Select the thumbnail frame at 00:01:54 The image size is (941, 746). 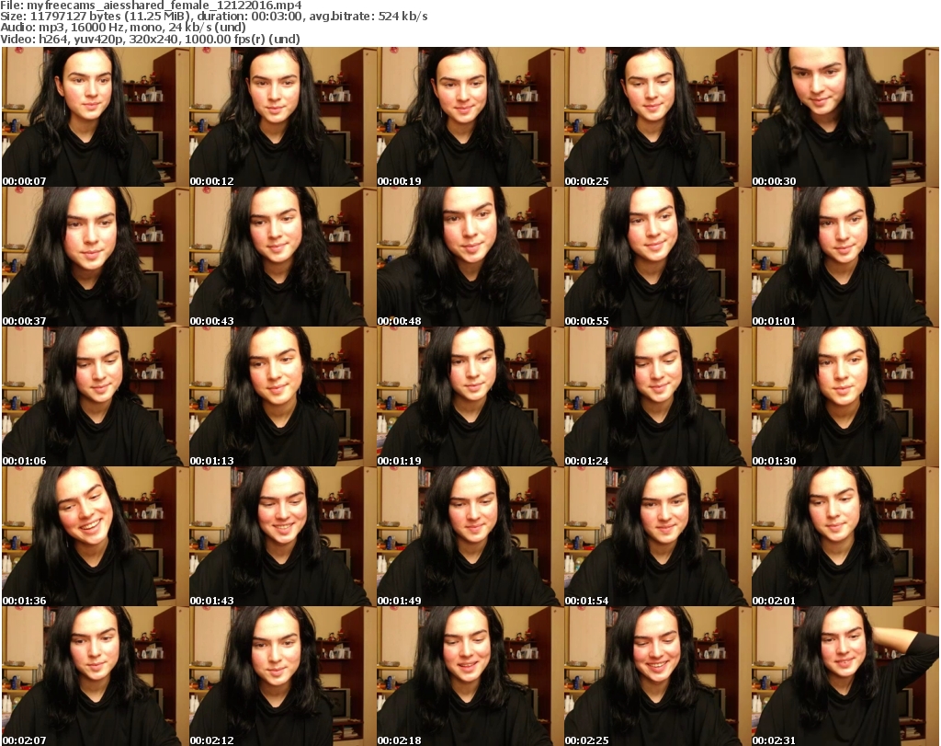(658, 536)
